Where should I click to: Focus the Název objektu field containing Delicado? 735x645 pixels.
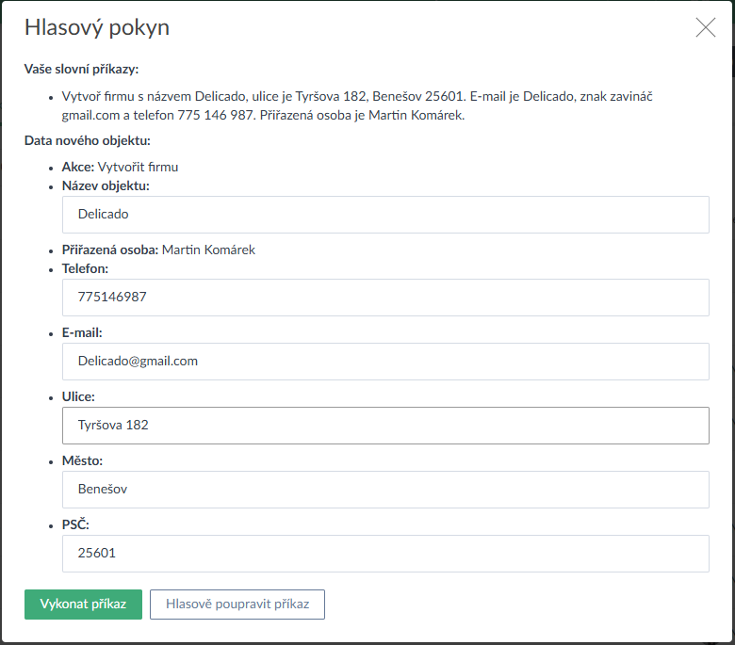384,215
